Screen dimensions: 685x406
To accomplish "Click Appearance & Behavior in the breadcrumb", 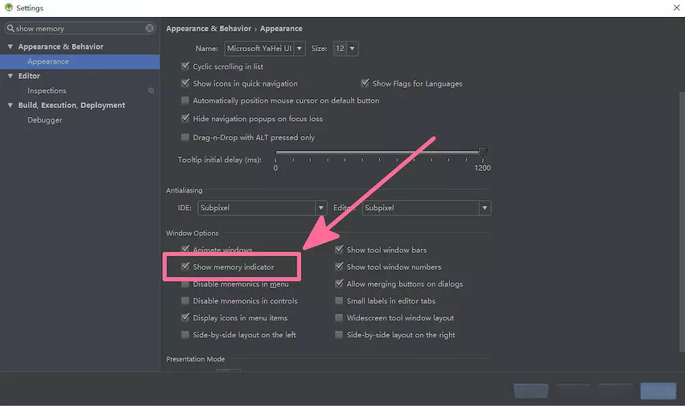I will [209, 29].
